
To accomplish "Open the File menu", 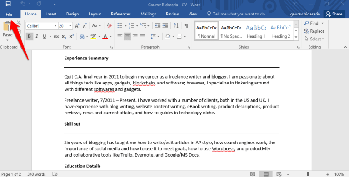I will pos(9,14).
